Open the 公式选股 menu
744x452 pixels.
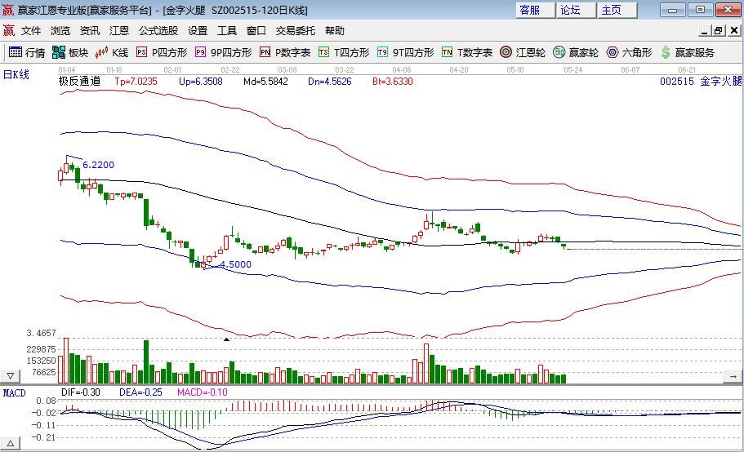[158, 31]
